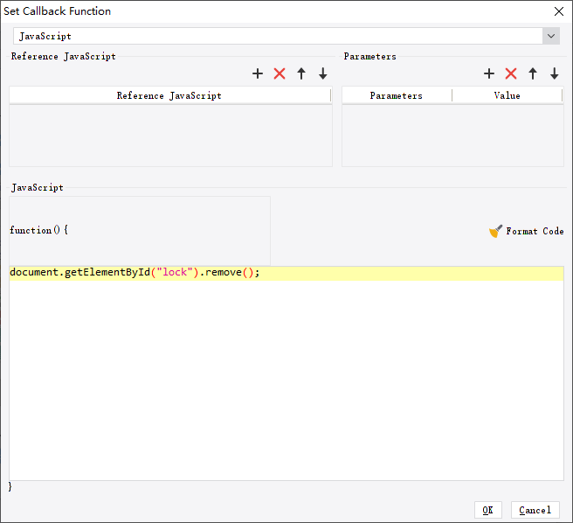Click OK to confirm callback

[x=488, y=510]
